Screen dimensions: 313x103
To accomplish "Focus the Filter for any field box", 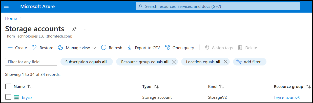I will 31,62.
